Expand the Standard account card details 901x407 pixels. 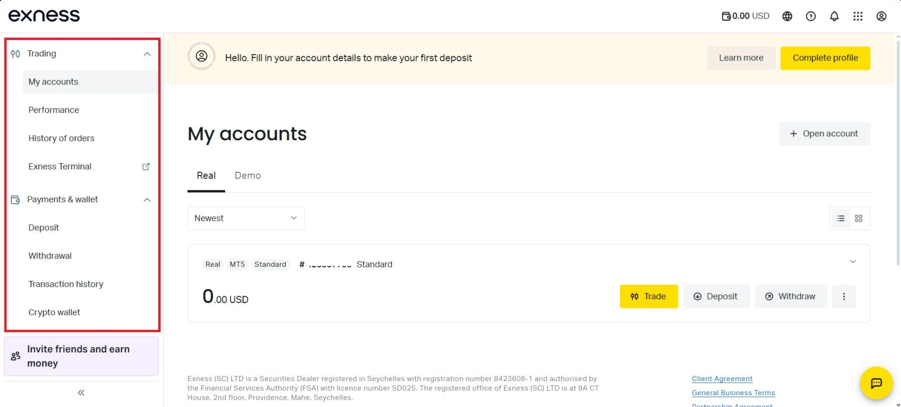[x=853, y=262]
